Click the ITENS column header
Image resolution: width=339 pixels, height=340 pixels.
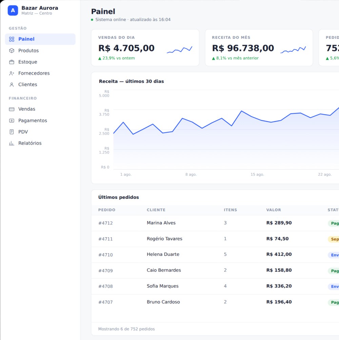230,210
